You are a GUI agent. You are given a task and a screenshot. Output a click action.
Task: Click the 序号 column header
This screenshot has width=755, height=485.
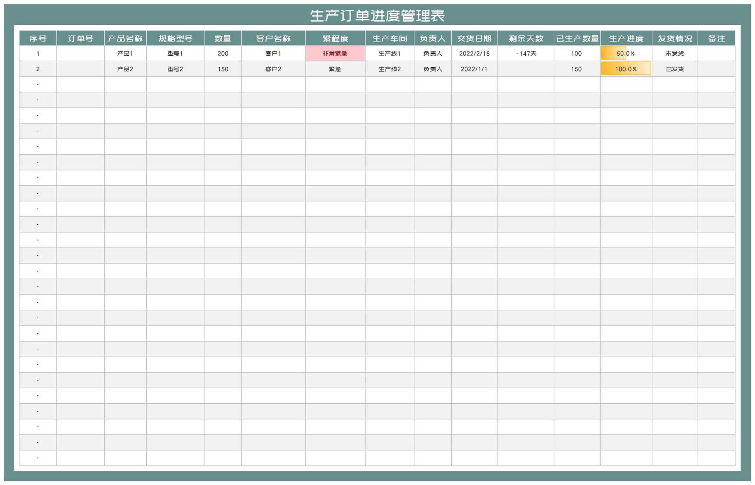(x=38, y=38)
